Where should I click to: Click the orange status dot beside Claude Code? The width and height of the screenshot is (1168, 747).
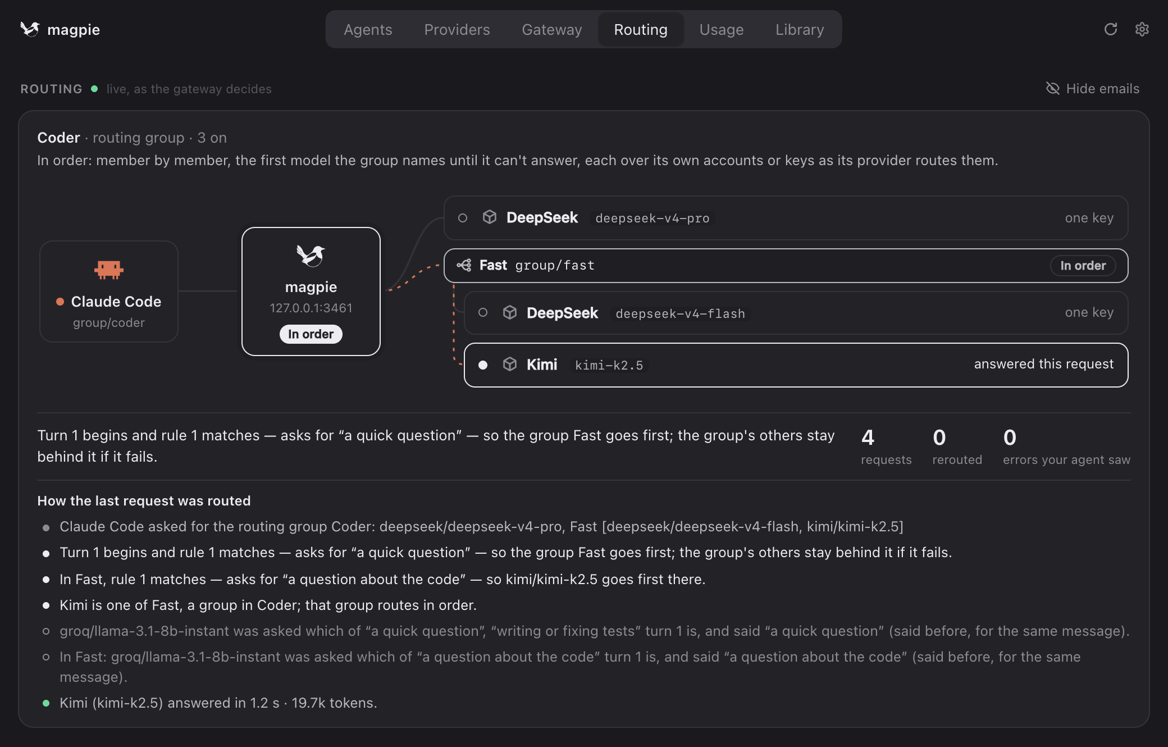pos(60,302)
